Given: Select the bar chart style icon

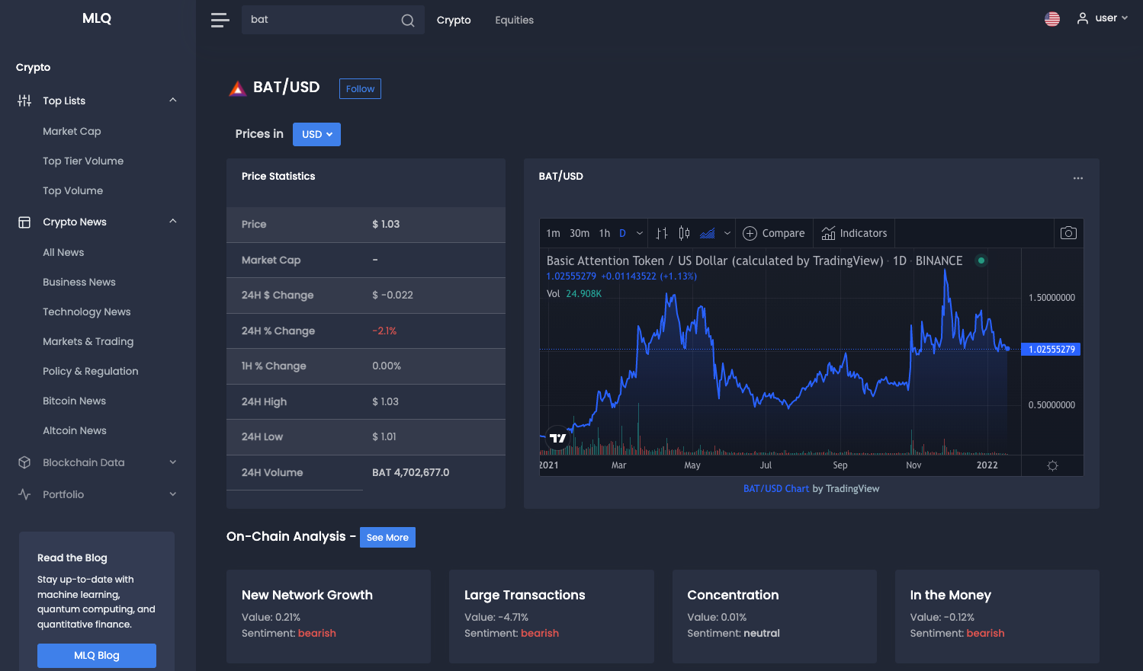Looking at the screenshot, I should (662, 233).
